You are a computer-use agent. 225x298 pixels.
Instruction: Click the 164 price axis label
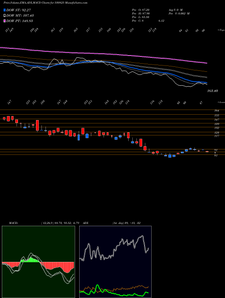pyautogui.click(x=216, y=111)
